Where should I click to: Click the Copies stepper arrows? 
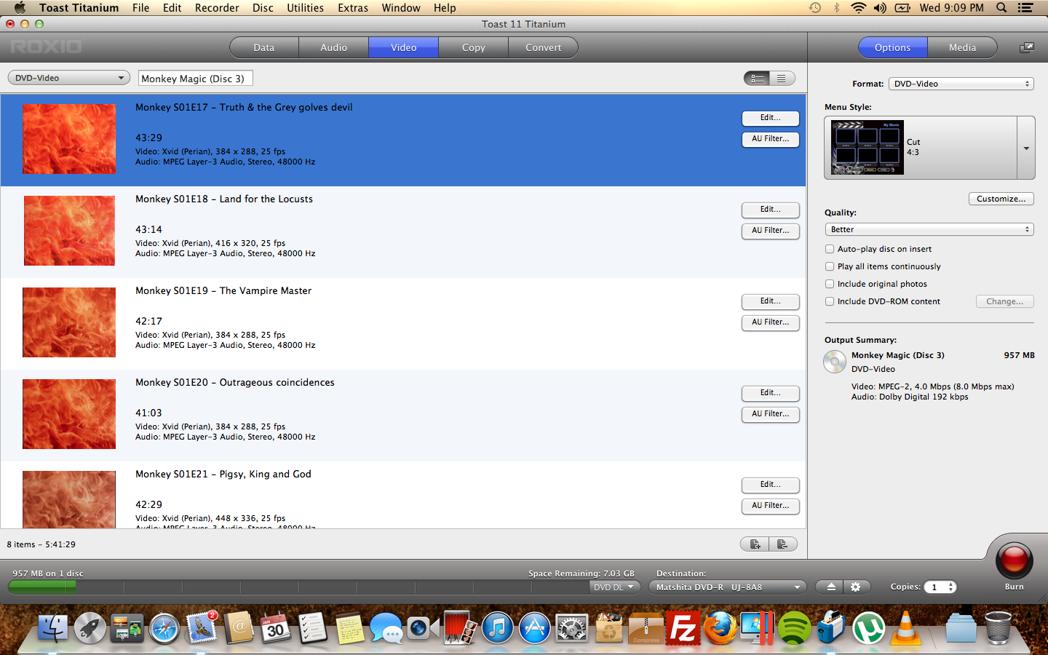tap(950, 587)
